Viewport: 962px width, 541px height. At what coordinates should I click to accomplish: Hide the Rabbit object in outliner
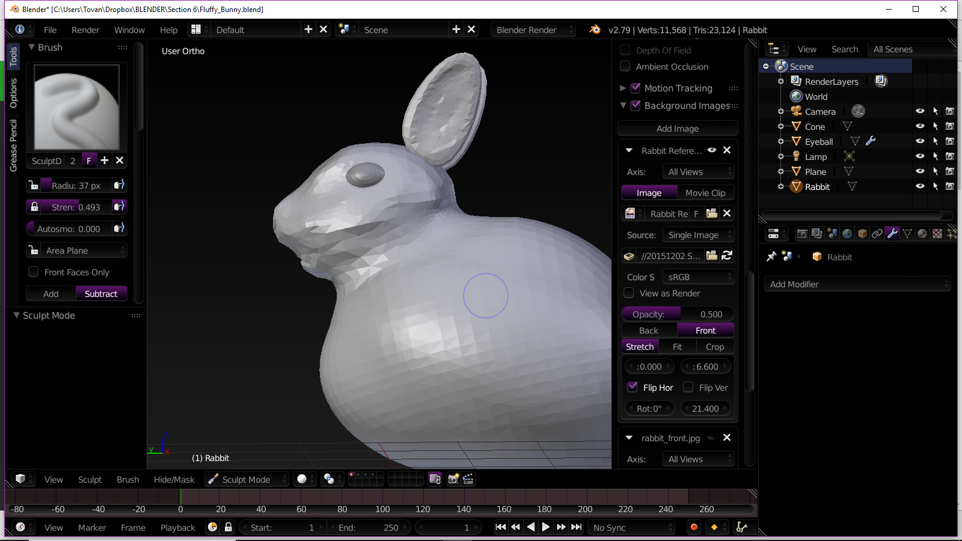(919, 186)
